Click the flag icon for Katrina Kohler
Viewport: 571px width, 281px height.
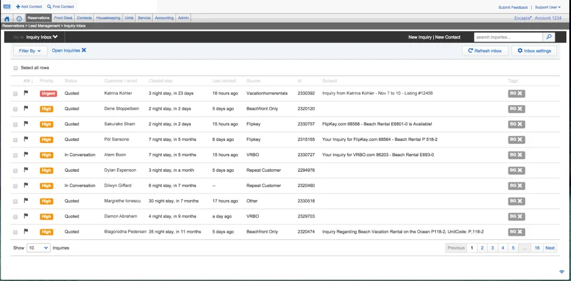coord(26,93)
